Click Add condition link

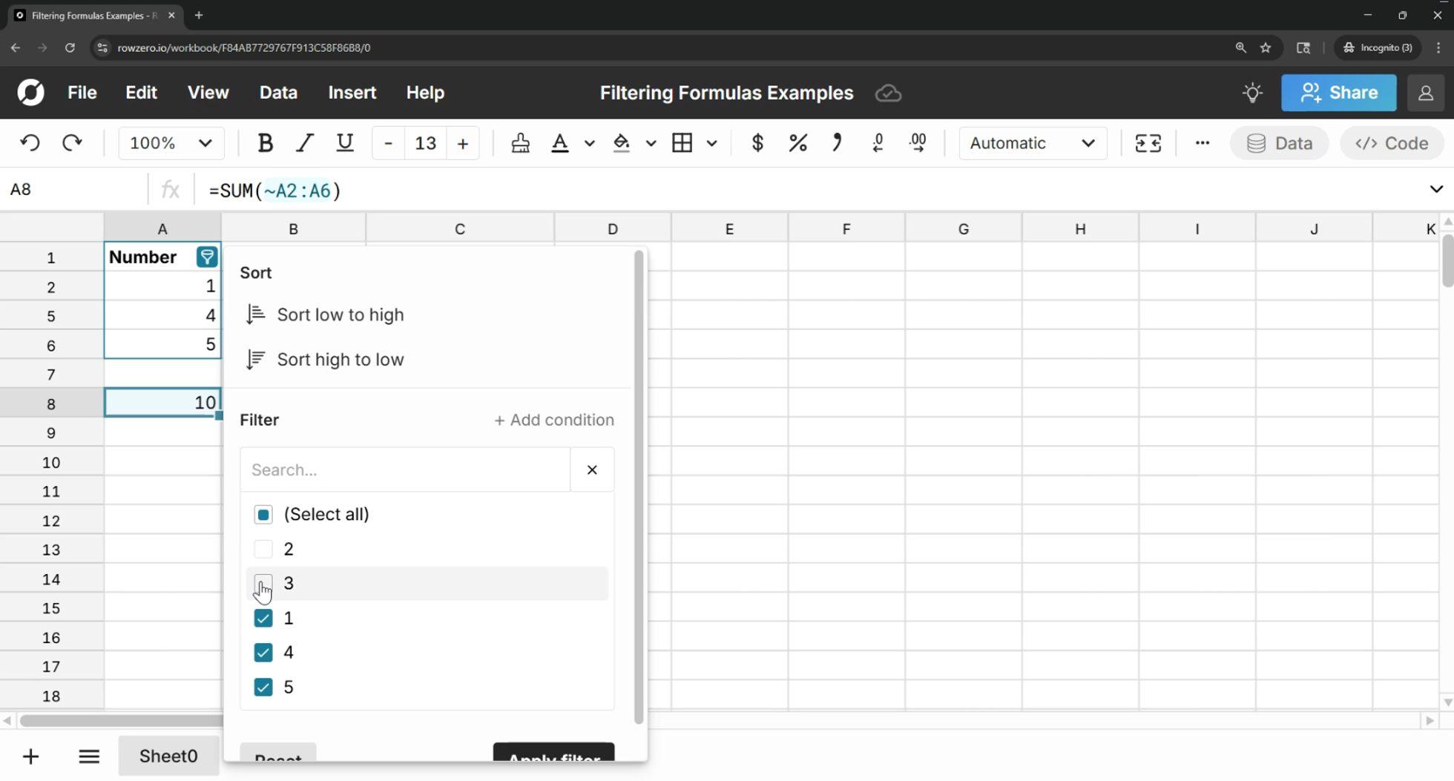554,420
